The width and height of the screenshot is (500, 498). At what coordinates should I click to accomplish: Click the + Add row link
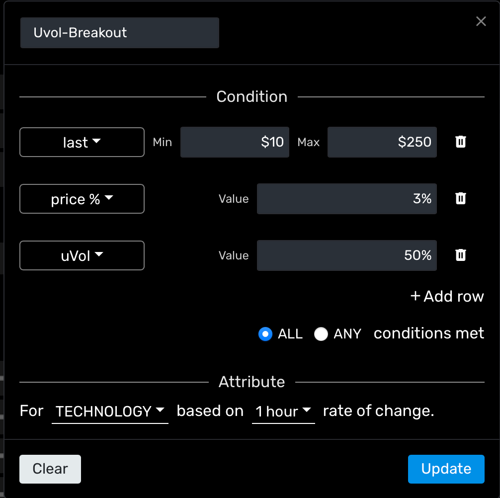click(447, 297)
